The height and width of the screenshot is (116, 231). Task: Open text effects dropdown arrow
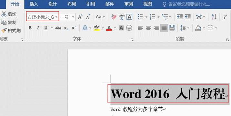tap(90, 28)
